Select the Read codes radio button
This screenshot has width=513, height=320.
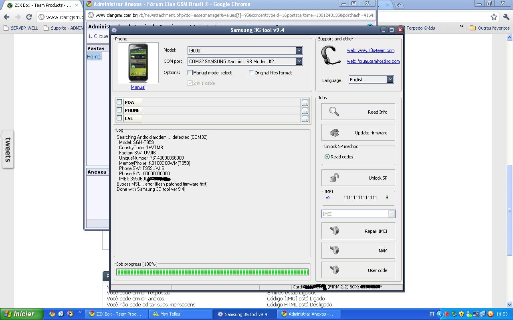327,157
